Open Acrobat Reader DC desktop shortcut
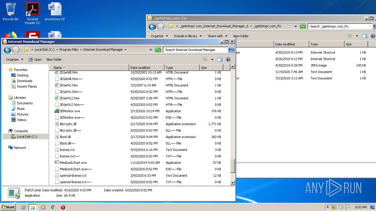 pos(33,13)
